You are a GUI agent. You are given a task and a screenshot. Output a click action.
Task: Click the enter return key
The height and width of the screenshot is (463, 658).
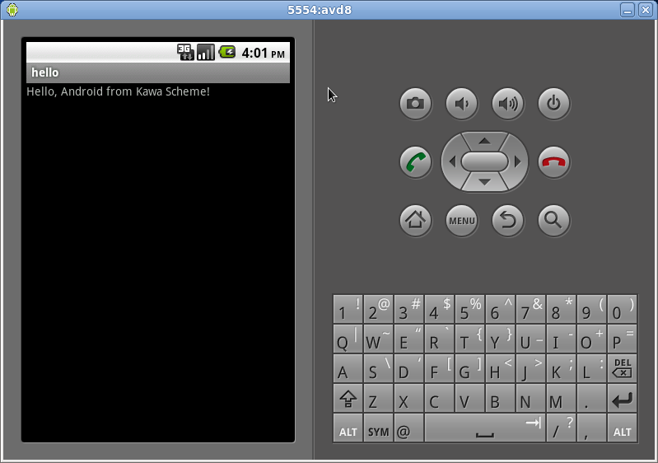click(623, 398)
